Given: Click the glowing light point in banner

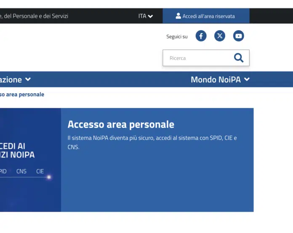Looking at the screenshot, I should [x=49, y=177].
